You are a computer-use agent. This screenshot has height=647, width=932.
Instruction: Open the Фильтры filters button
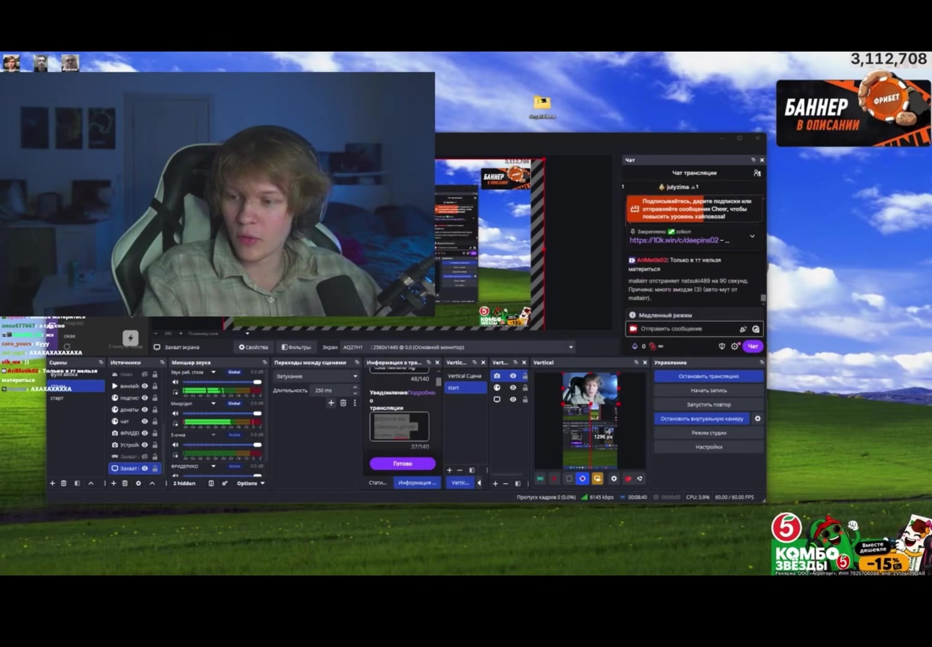(296, 347)
